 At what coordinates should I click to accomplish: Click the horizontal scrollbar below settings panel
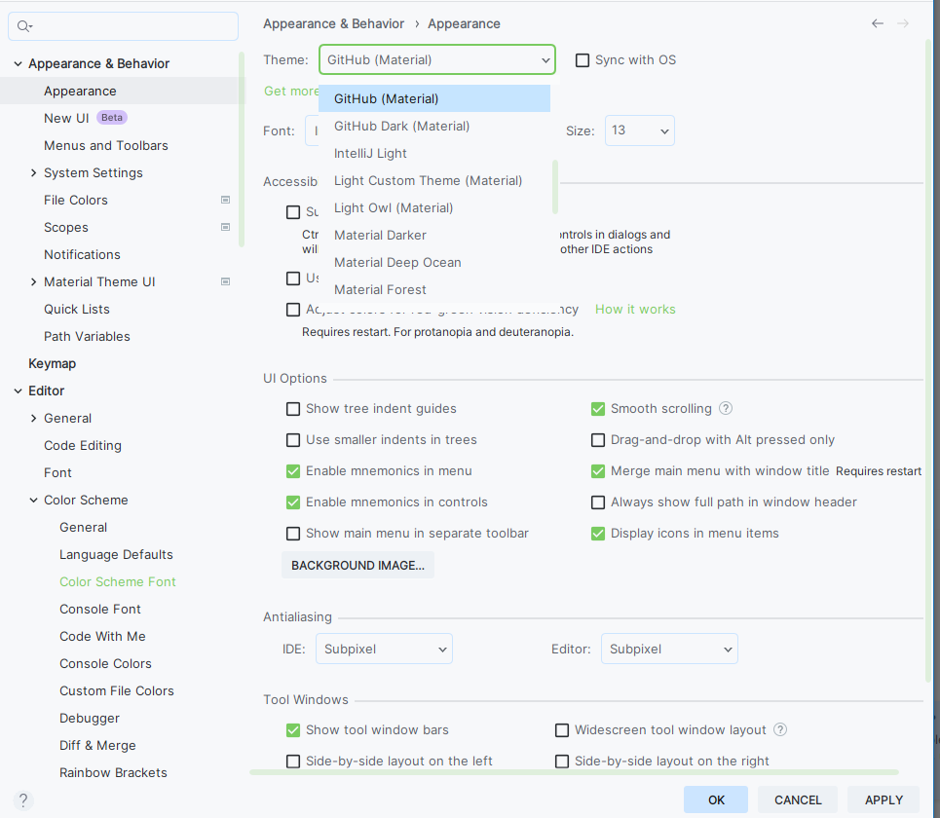tap(575, 772)
